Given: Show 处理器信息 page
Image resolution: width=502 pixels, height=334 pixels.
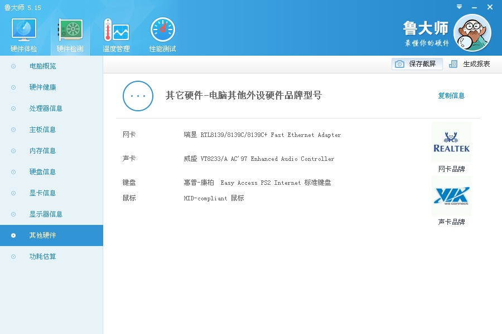Looking at the screenshot, I should tap(46, 109).
